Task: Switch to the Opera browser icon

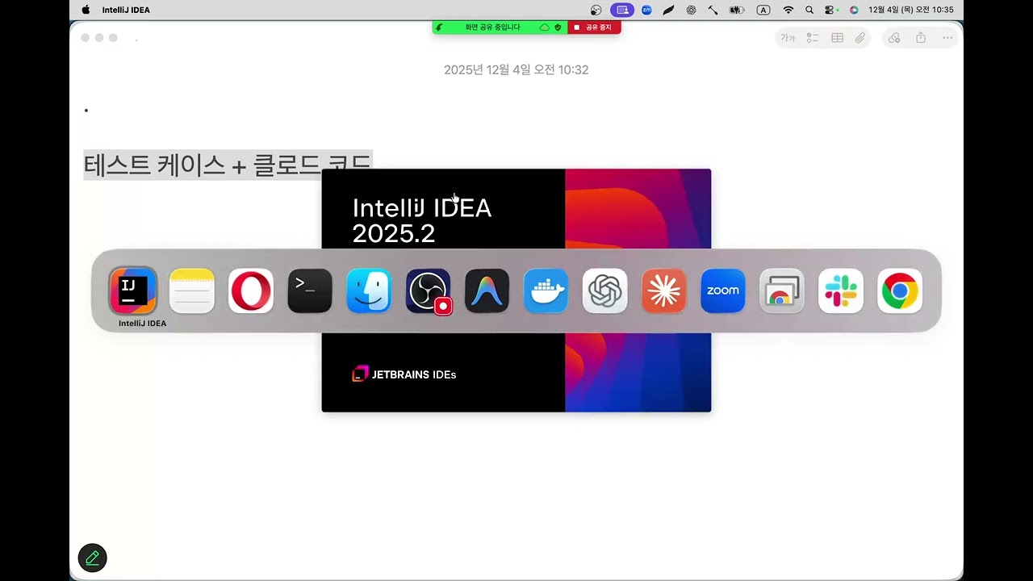Action: pyautogui.click(x=251, y=290)
